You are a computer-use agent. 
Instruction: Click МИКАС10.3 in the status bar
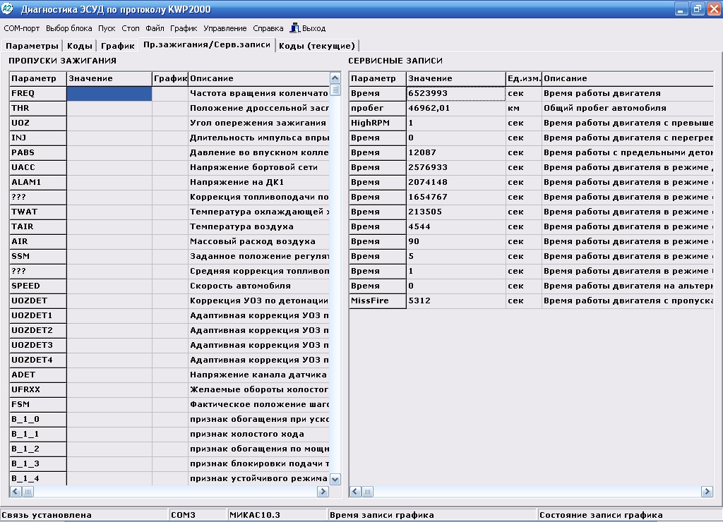[x=254, y=515]
